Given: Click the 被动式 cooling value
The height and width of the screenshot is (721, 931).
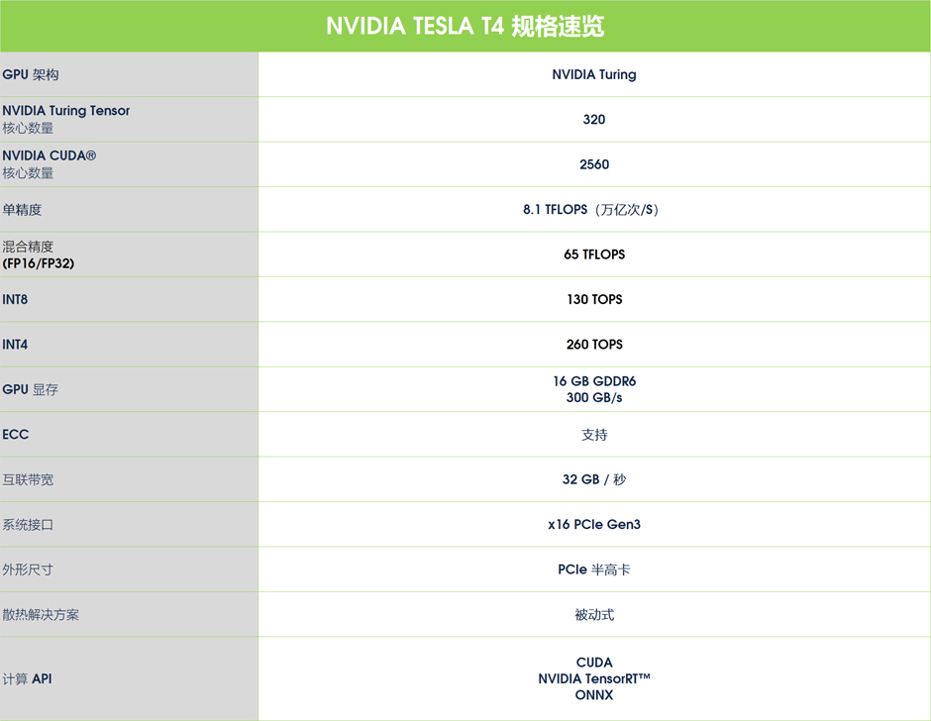Looking at the screenshot, I should 594,615.
